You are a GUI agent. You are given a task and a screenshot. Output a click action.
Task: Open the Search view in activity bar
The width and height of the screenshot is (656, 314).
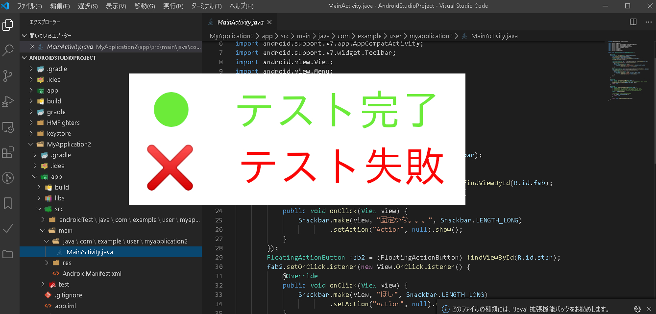pos(8,50)
